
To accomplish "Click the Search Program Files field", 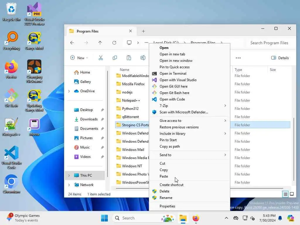I will pyautogui.click(x=269, y=43).
